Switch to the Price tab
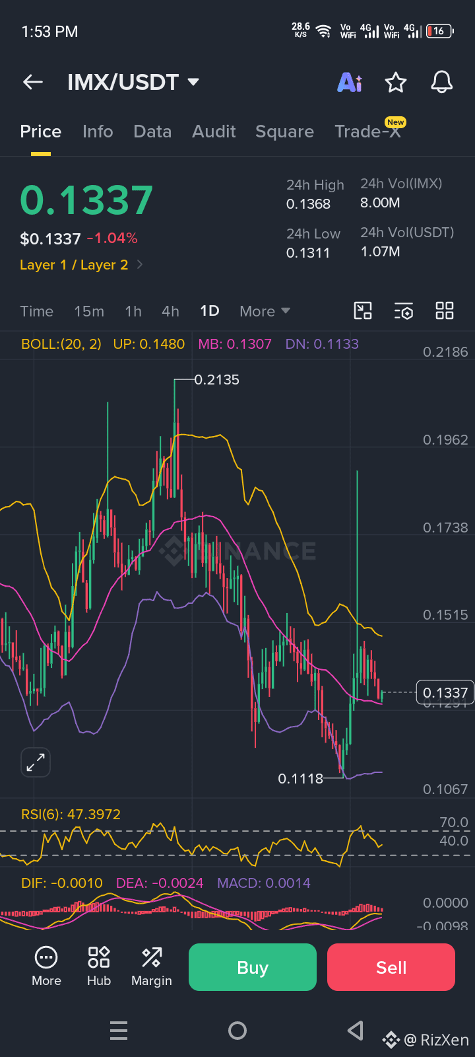Image resolution: width=475 pixels, height=1057 pixels. [41, 131]
